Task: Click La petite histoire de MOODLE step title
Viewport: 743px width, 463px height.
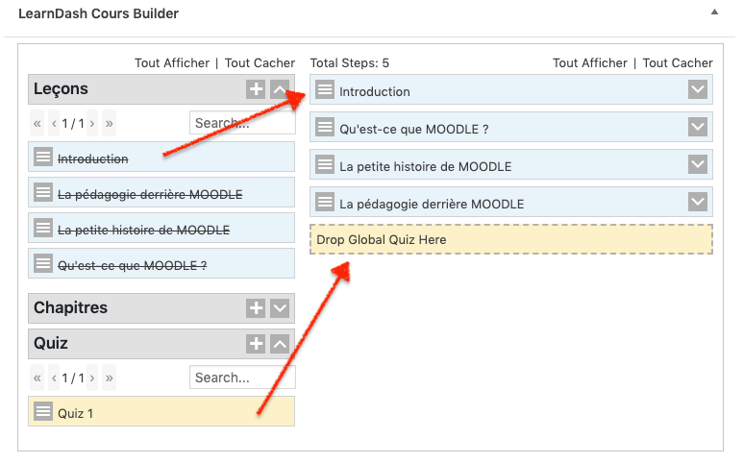Action: (426, 166)
